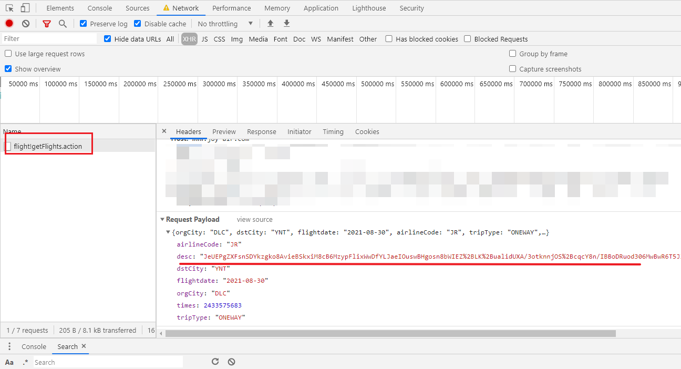Enable Blocked Requests checkbox
This screenshot has width=681, height=369.
tap(468, 39)
